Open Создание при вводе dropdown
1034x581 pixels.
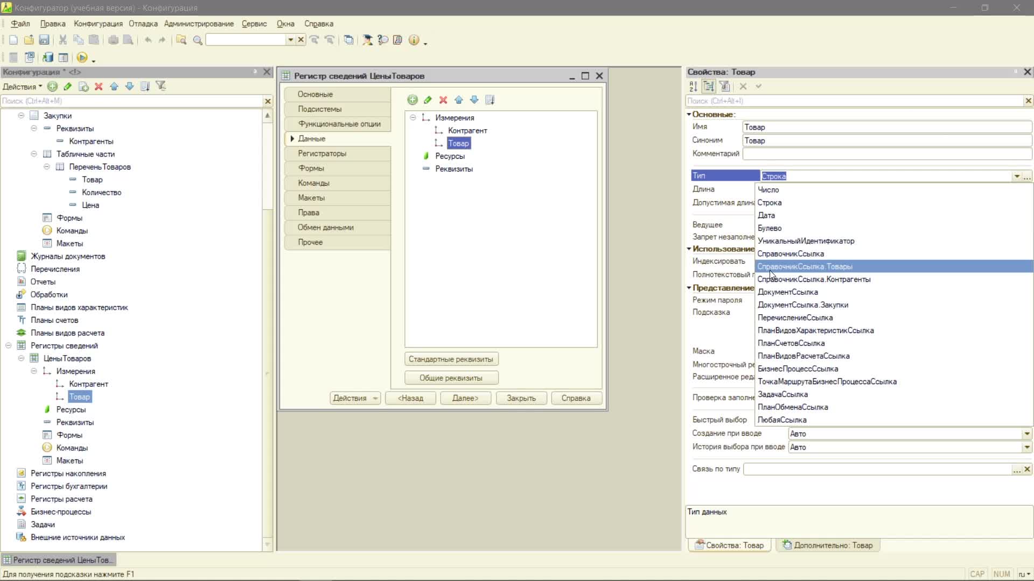click(x=1027, y=434)
